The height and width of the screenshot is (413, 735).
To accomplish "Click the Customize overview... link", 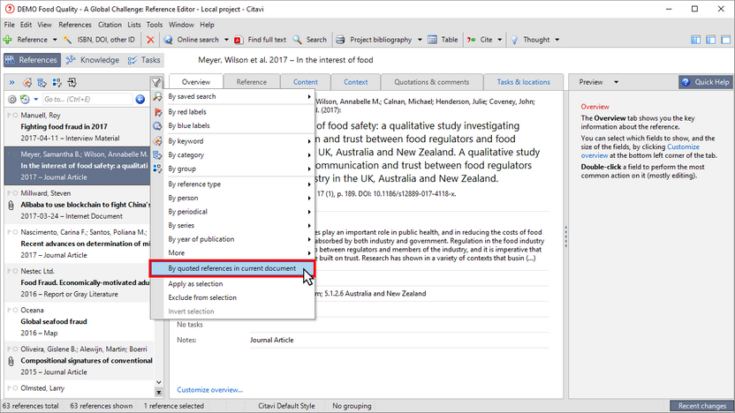I will pos(210,389).
